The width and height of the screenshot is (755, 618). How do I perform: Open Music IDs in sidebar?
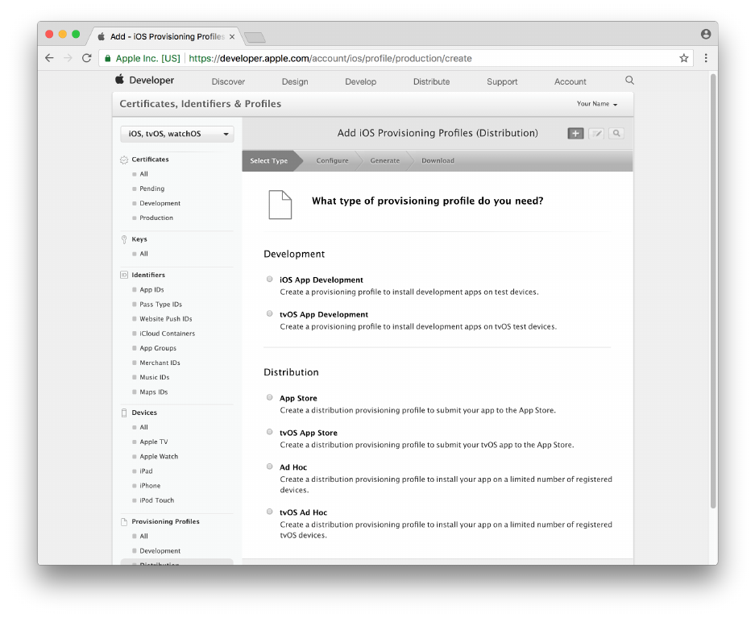(155, 377)
